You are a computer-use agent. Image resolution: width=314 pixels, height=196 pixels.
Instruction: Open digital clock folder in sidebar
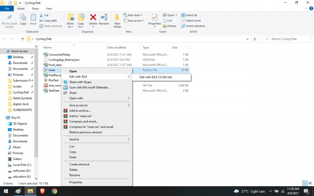tap(21, 104)
